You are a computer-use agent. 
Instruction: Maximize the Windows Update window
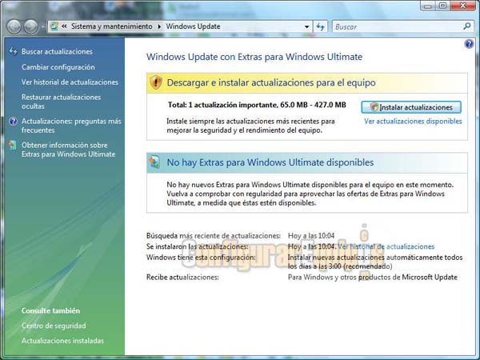click(x=442, y=6)
